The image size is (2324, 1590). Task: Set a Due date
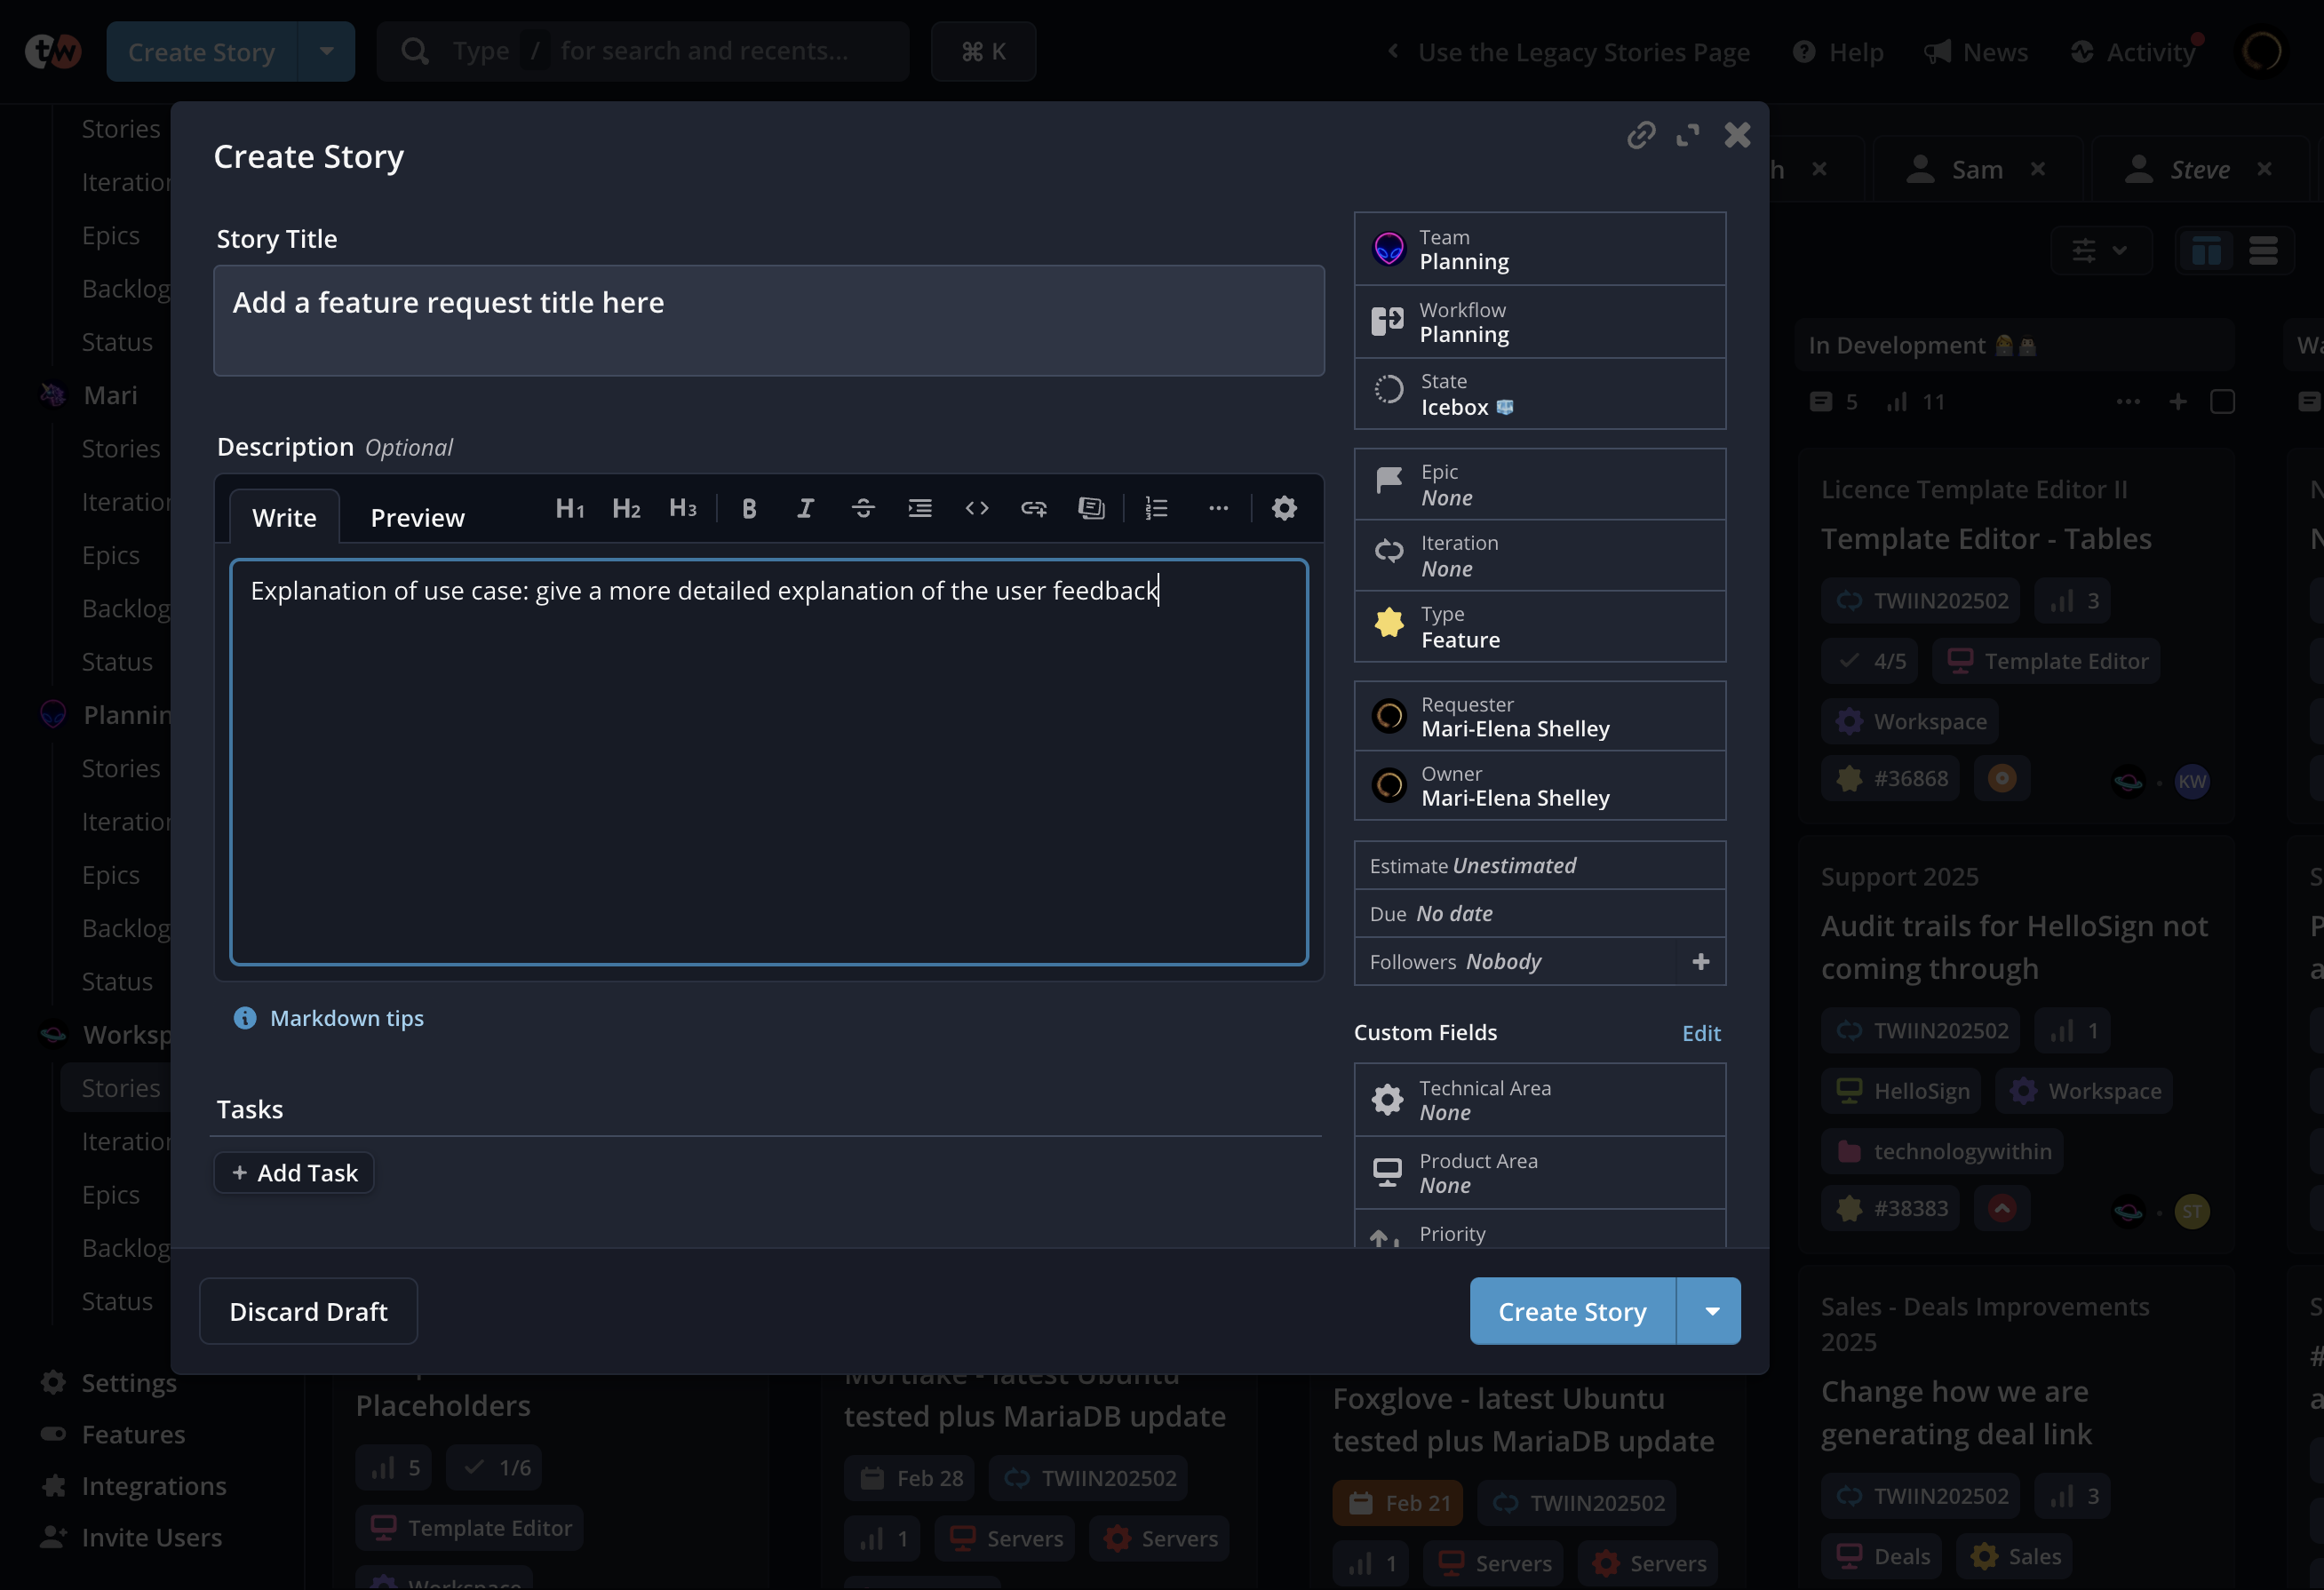click(1540, 914)
